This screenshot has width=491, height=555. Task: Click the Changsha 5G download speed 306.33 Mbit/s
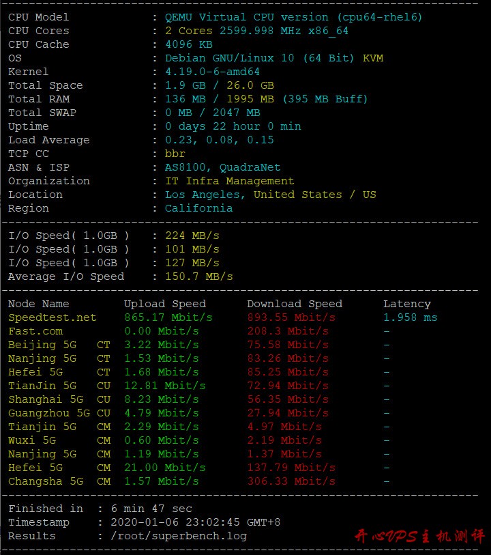(291, 481)
